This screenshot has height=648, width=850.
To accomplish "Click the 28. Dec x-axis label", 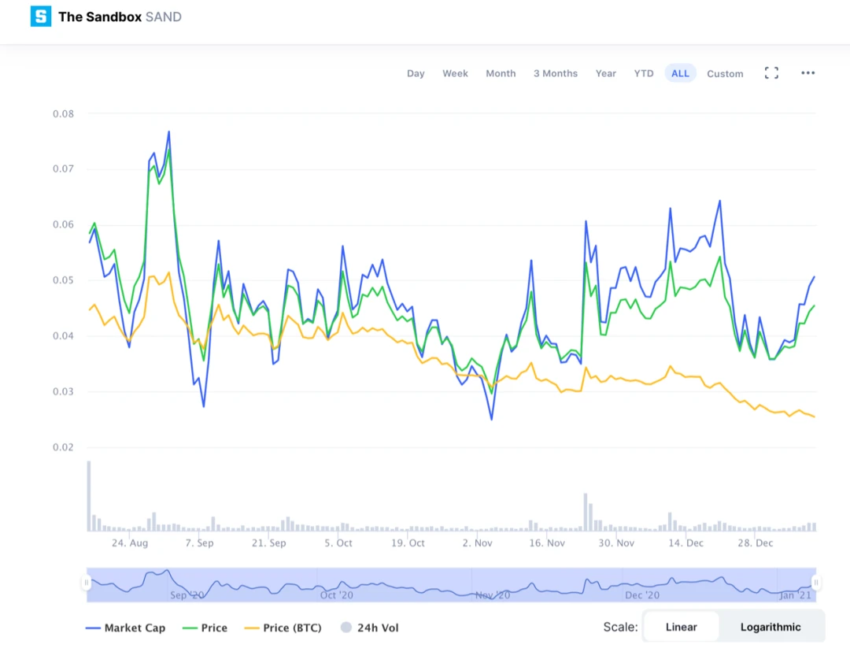I will click(x=755, y=542).
